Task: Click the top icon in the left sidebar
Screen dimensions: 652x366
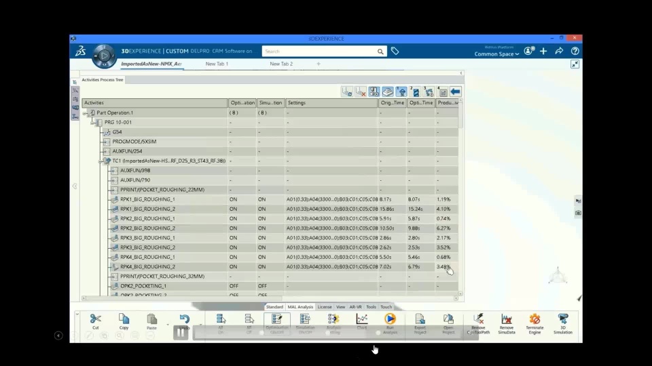Action: pyautogui.click(x=75, y=82)
